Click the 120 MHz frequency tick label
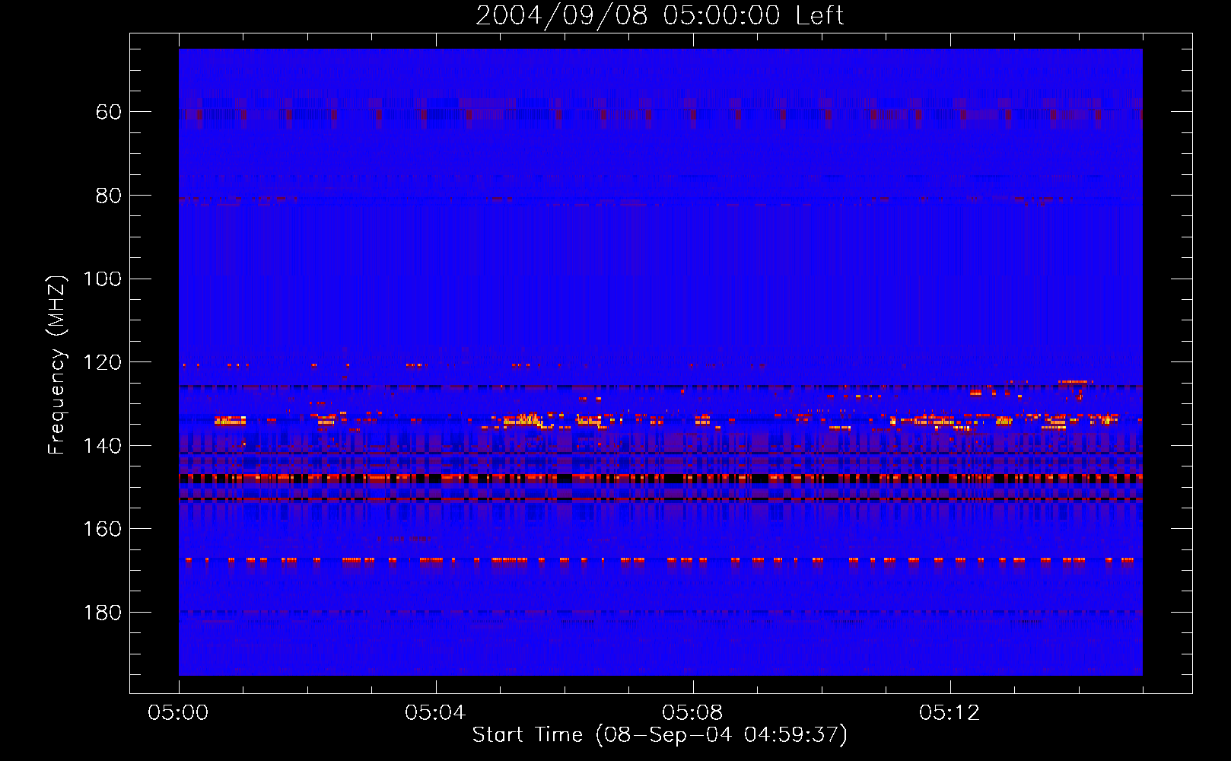Screen dimensions: 1231x761 pos(103,362)
